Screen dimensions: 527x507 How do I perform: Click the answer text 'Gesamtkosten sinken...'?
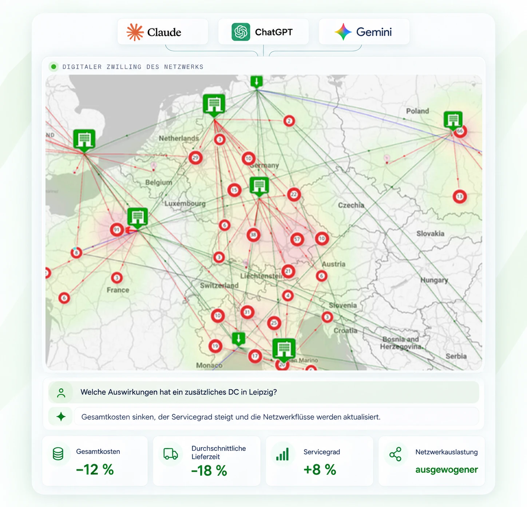click(x=231, y=417)
